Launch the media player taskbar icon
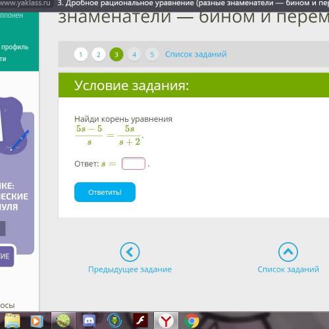 click(x=36, y=321)
